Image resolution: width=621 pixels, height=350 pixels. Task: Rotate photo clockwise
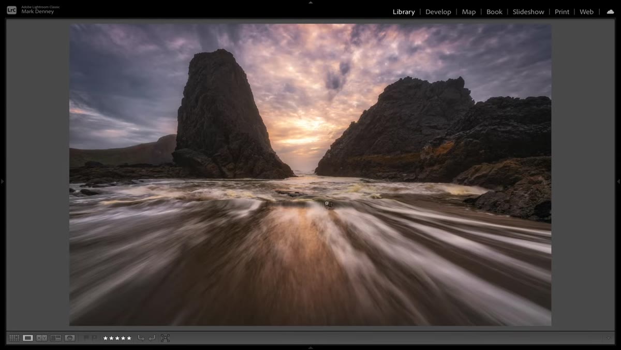(152, 338)
